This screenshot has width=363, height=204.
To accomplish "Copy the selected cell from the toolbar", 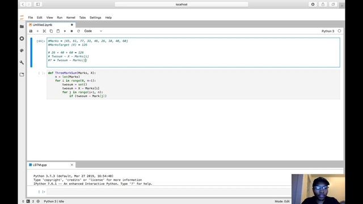I will point(51,31).
